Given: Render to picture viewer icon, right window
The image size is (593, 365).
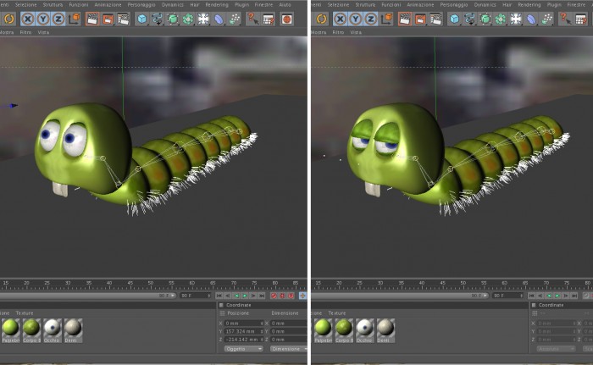Looking at the screenshot, I should click(x=420, y=19).
